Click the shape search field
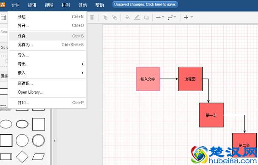Viewport: 258px width, 165px height. click(4, 32)
